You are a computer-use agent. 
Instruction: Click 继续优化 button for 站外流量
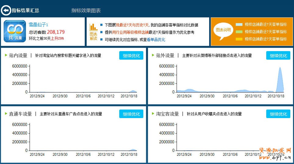[278, 55]
